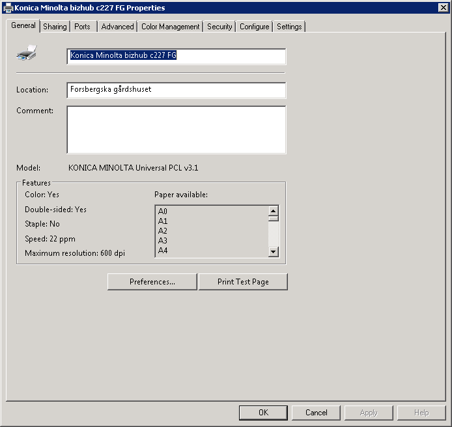Image resolution: width=452 pixels, height=427 pixels.
Task: Click the 'Staple: No' feature text
Action: click(x=42, y=224)
